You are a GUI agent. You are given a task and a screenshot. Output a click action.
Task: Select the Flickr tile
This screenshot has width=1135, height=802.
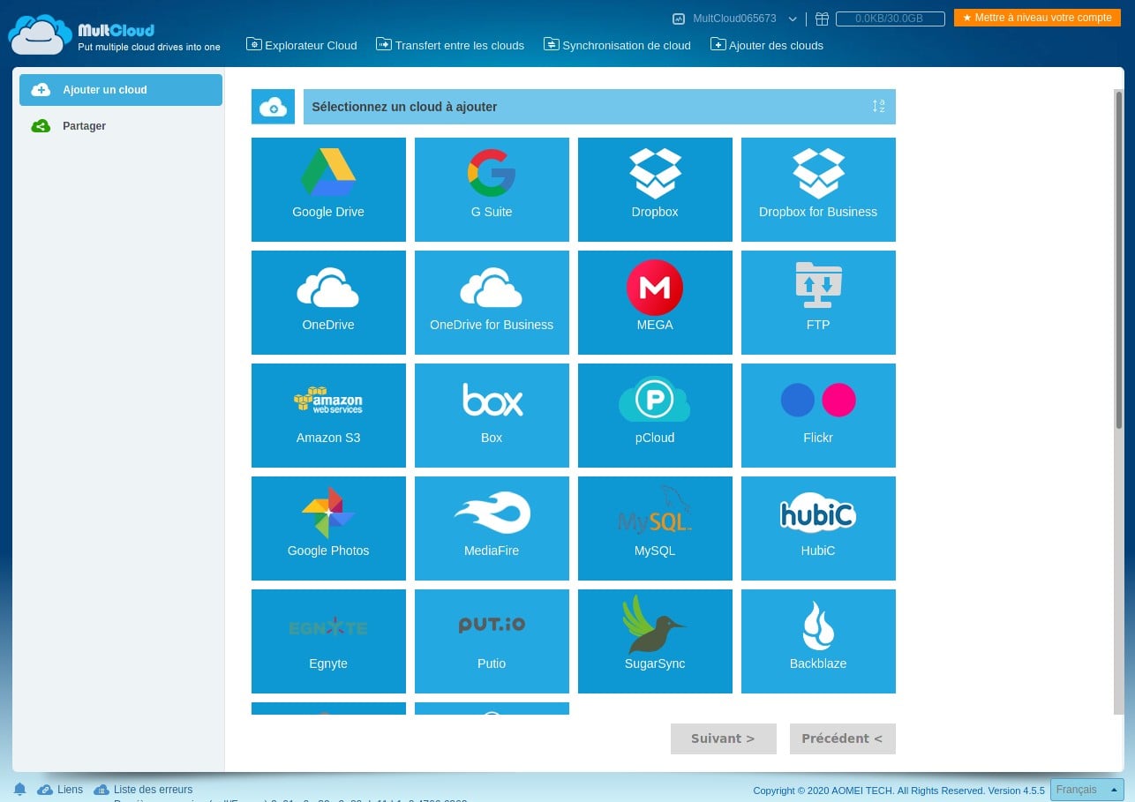coord(818,415)
